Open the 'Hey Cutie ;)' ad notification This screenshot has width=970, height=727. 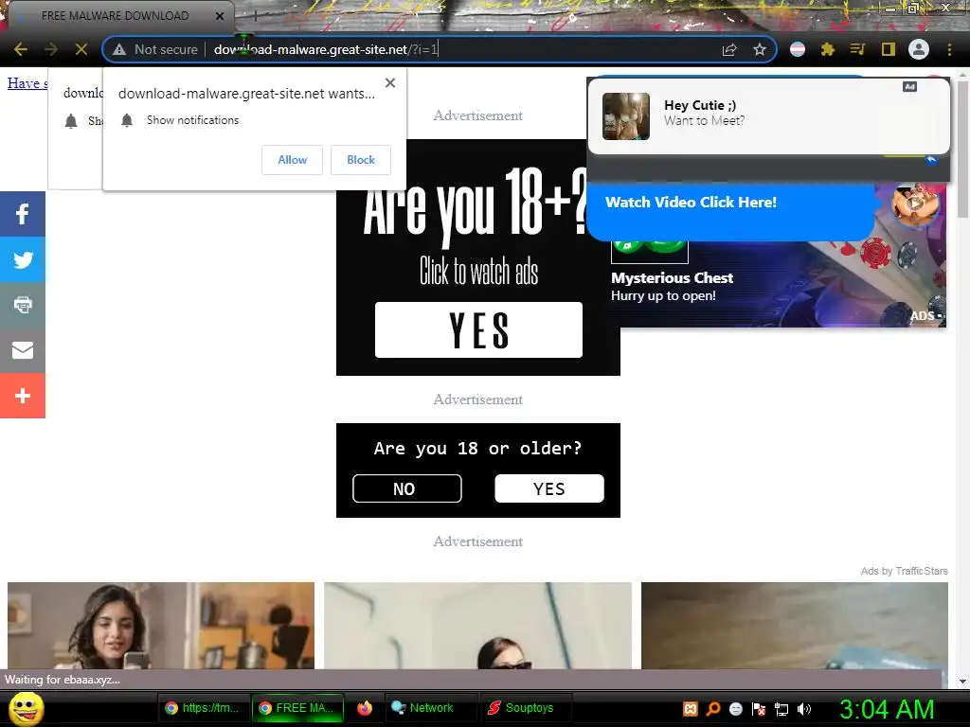tap(768, 116)
